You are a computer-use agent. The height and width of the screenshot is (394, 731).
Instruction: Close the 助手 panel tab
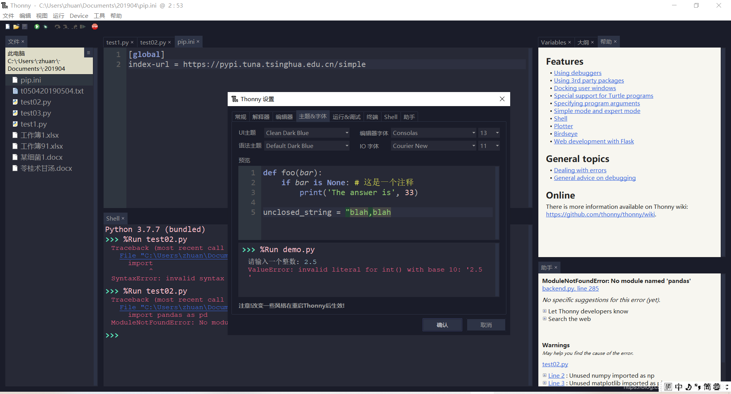tap(556, 267)
